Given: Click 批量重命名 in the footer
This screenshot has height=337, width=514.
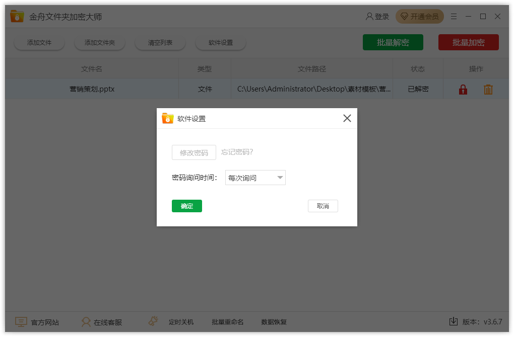Looking at the screenshot, I should point(227,322).
